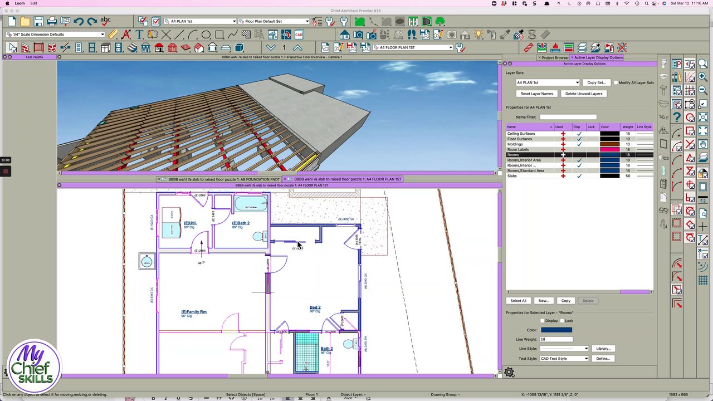Open the Floor Plan Default Set dropdown

pyautogui.click(x=273, y=22)
